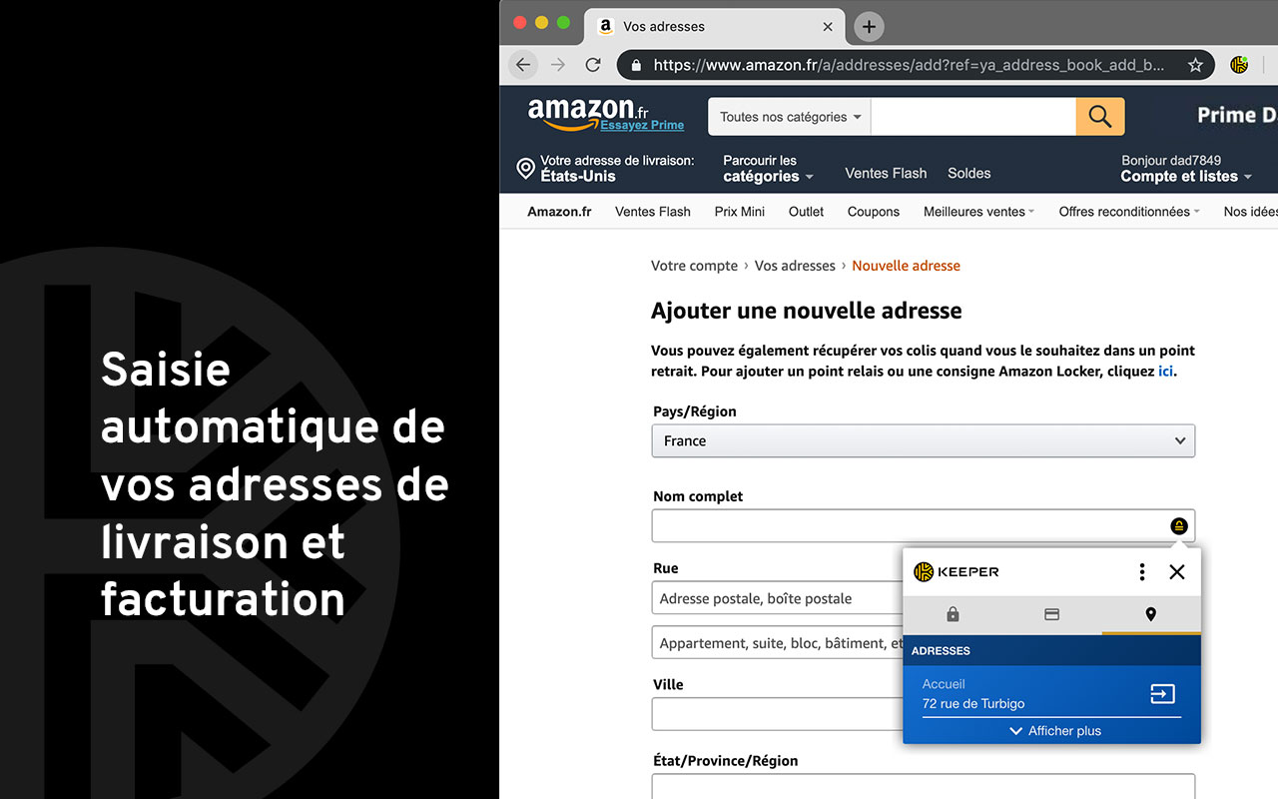This screenshot has width=1278, height=799.
Task: Reload the page using browser refresh icon
Action: [593, 65]
